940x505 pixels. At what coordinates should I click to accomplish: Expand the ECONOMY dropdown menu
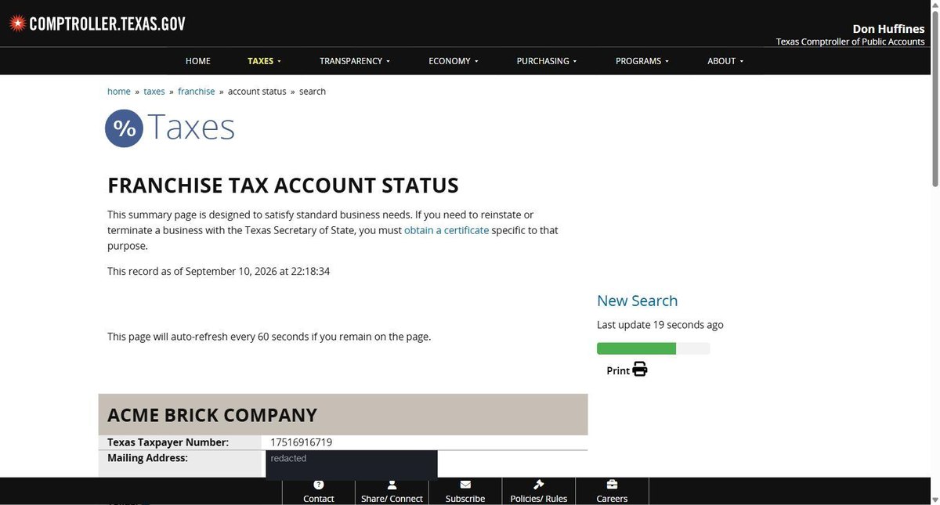453,61
